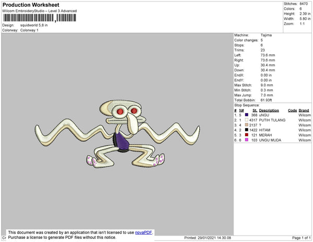Viewport: 313px width, 242px height.
Task: Click the 'Printed: 29/01/2021 14.30.08' footer text
Action: (x=208, y=238)
